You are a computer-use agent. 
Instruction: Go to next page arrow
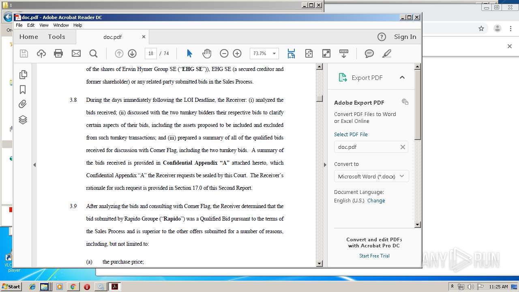click(132, 54)
